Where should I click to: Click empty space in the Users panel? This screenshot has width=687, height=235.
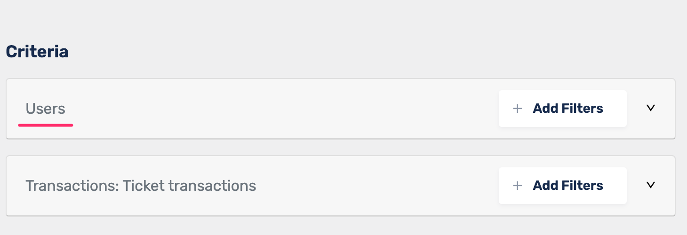coord(282,109)
